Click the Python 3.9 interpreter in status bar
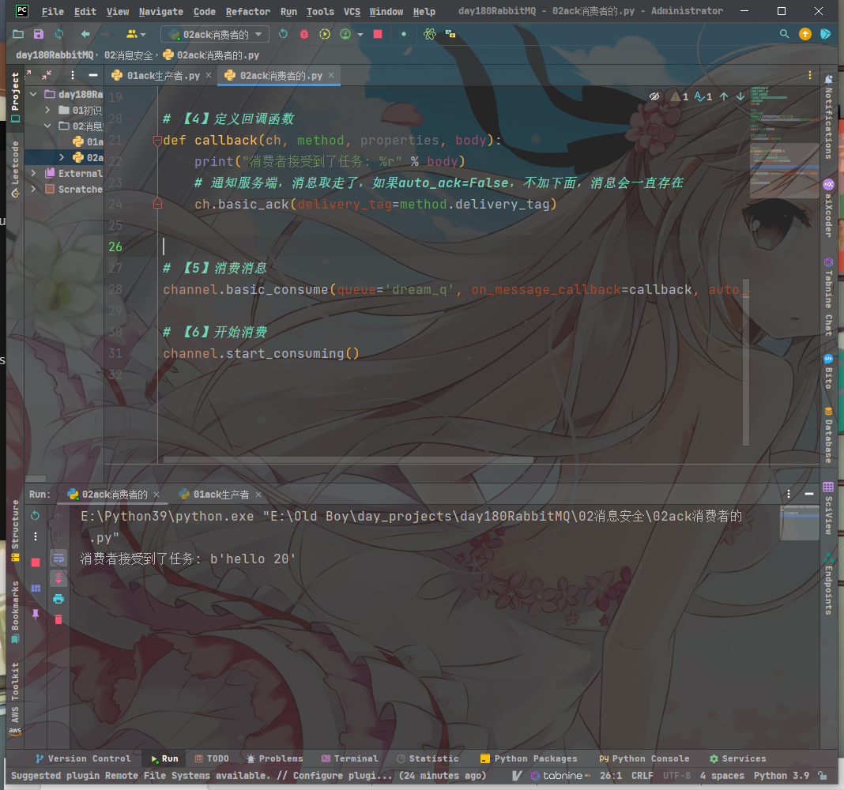The image size is (844, 790). [x=781, y=776]
